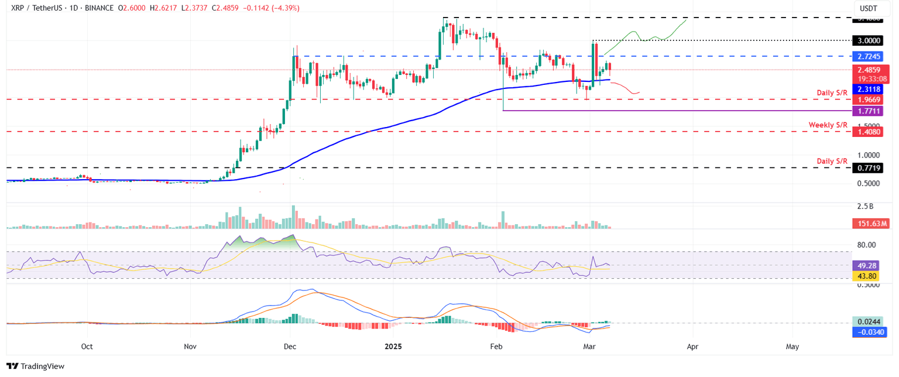Click the purple 49.28 RSI value
Viewport: 899px width, 377px height.
867,266
